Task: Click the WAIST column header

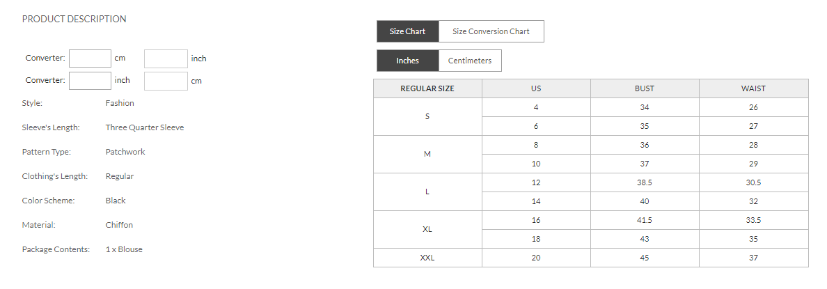Action: 754,88
